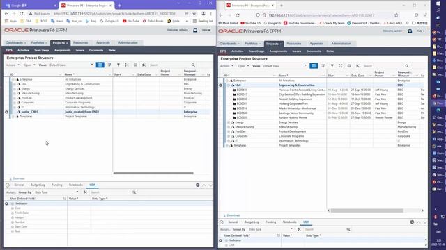The height and width of the screenshot is (250, 446).
Task: Click the search magnifier in right EPS toolbar
Action: point(407,66)
